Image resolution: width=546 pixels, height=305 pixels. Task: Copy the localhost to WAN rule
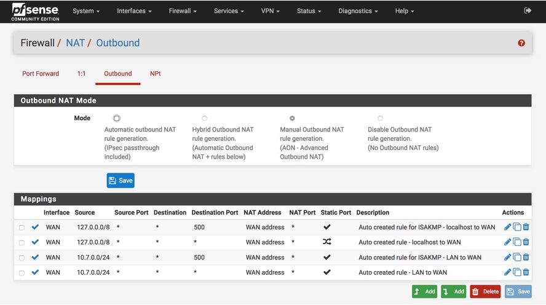[517, 242]
